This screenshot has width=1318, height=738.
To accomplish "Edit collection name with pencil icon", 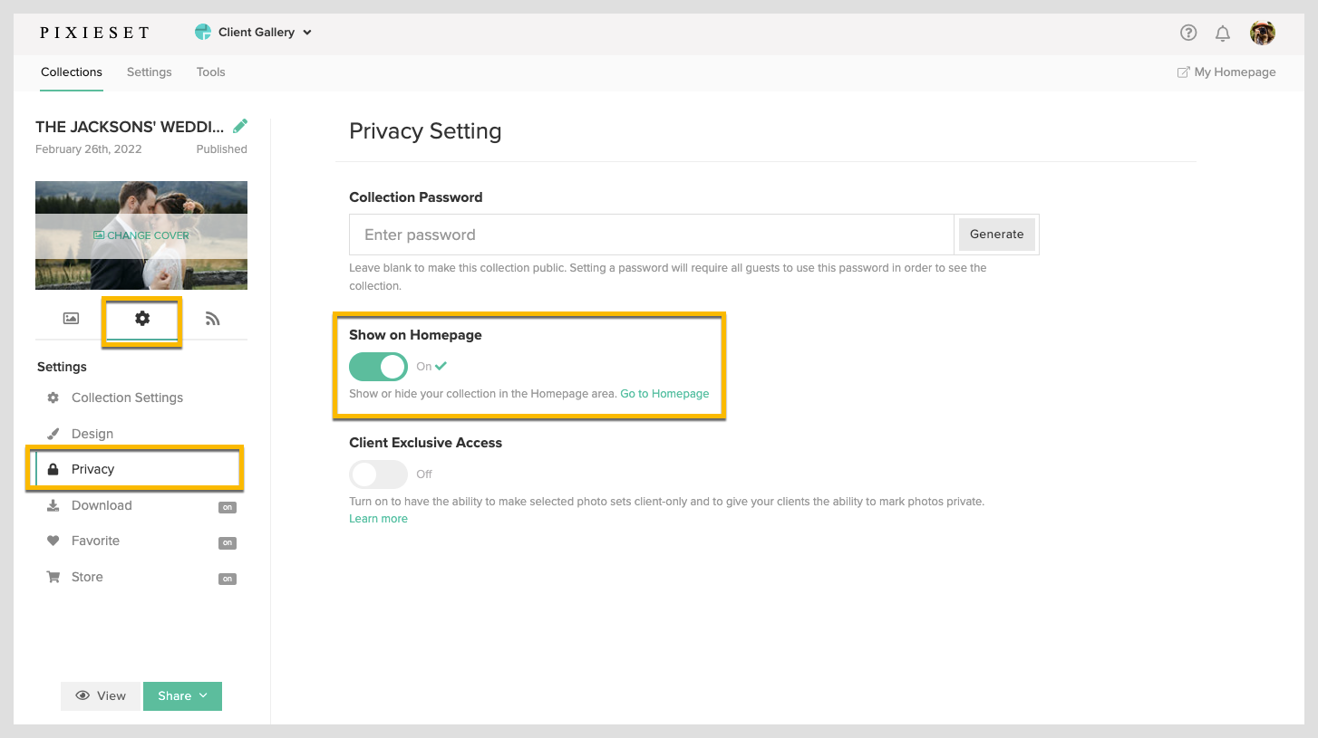I will tap(240, 126).
